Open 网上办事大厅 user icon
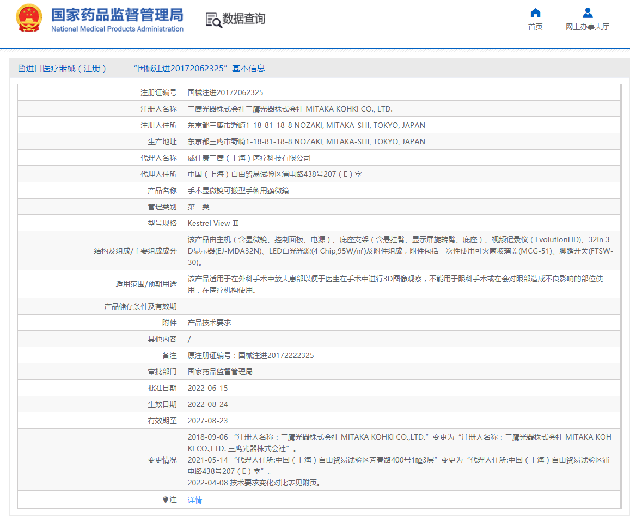This screenshot has width=630, height=518. click(588, 13)
